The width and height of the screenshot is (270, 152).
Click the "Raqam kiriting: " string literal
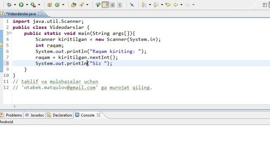click(115, 52)
